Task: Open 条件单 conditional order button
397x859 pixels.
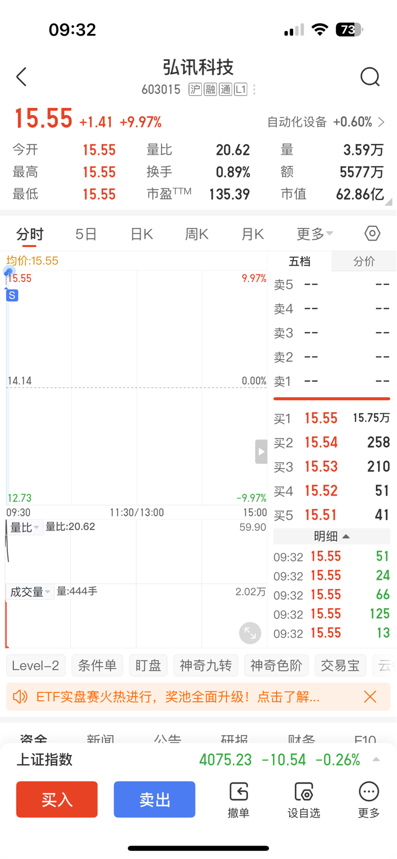Action: [x=97, y=666]
